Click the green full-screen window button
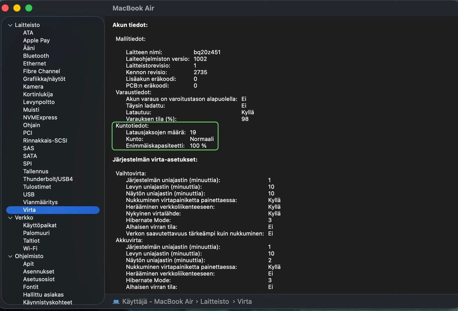Screen dimensions: 458x311 29,8
